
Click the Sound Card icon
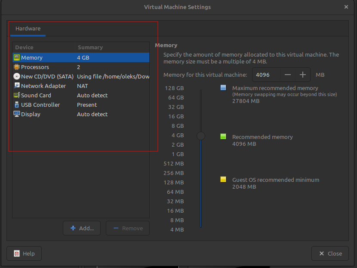pyautogui.click(x=17, y=95)
